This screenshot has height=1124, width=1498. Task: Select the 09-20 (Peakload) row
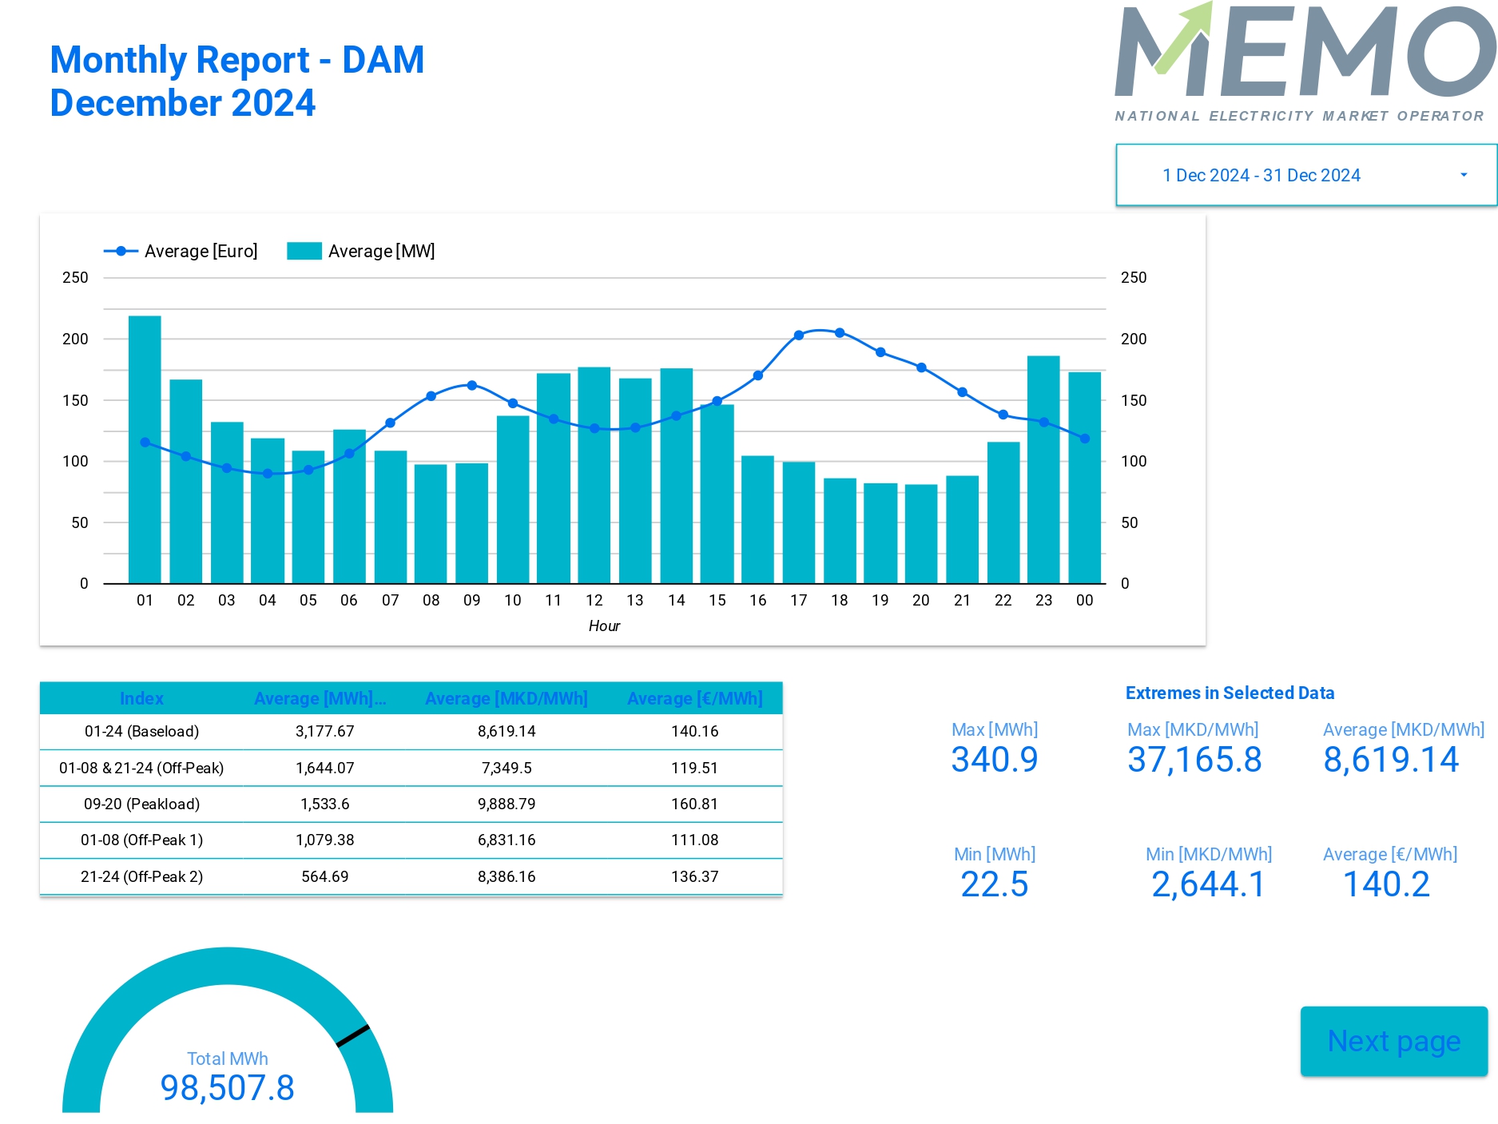[x=141, y=804]
